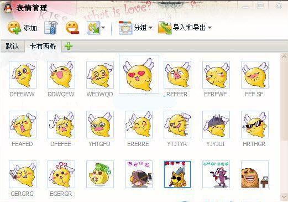
Task: Click the ERERRE label text
Action: click(x=138, y=144)
